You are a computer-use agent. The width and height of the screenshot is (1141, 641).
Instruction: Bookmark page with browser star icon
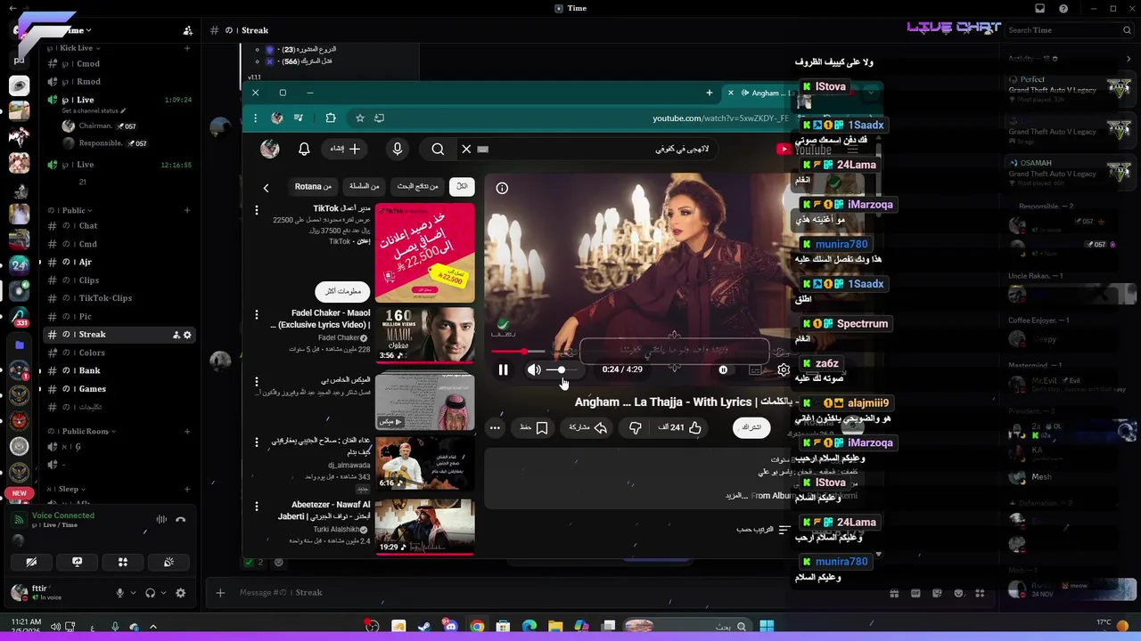pos(360,118)
